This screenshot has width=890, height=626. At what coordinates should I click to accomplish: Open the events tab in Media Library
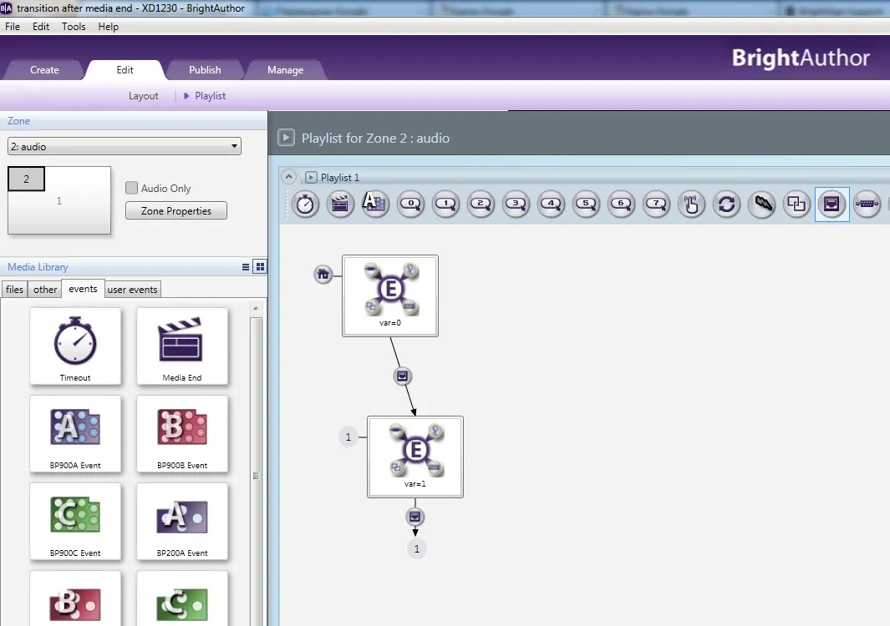(x=83, y=289)
